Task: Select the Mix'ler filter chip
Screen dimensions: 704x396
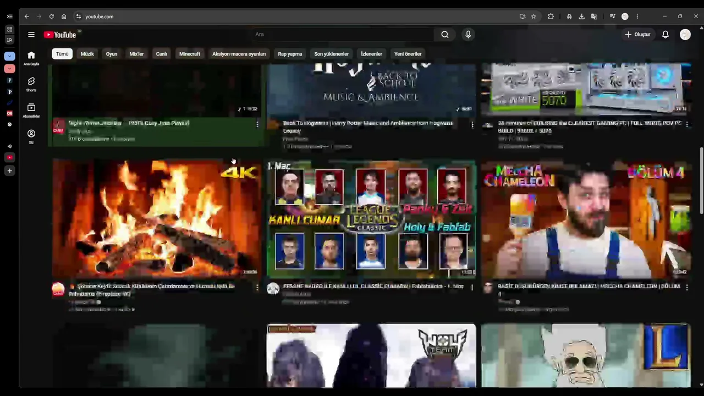Action: (x=136, y=54)
